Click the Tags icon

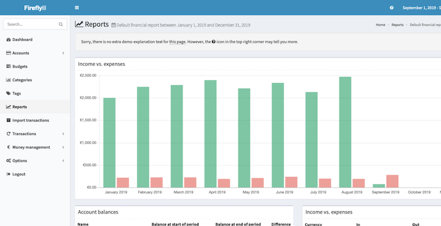pyautogui.click(x=8, y=93)
